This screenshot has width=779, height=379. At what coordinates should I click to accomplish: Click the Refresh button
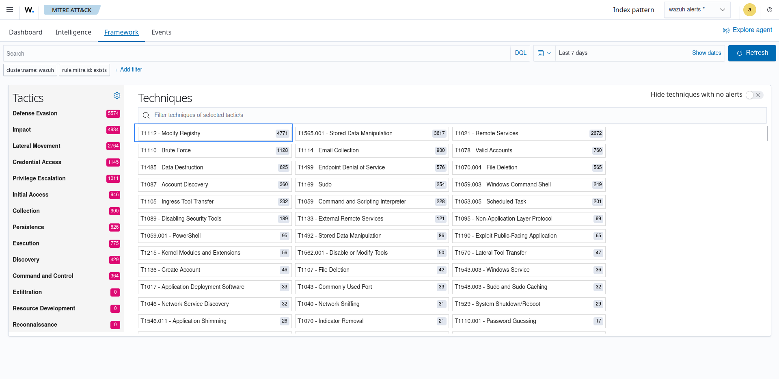[x=752, y=53]
